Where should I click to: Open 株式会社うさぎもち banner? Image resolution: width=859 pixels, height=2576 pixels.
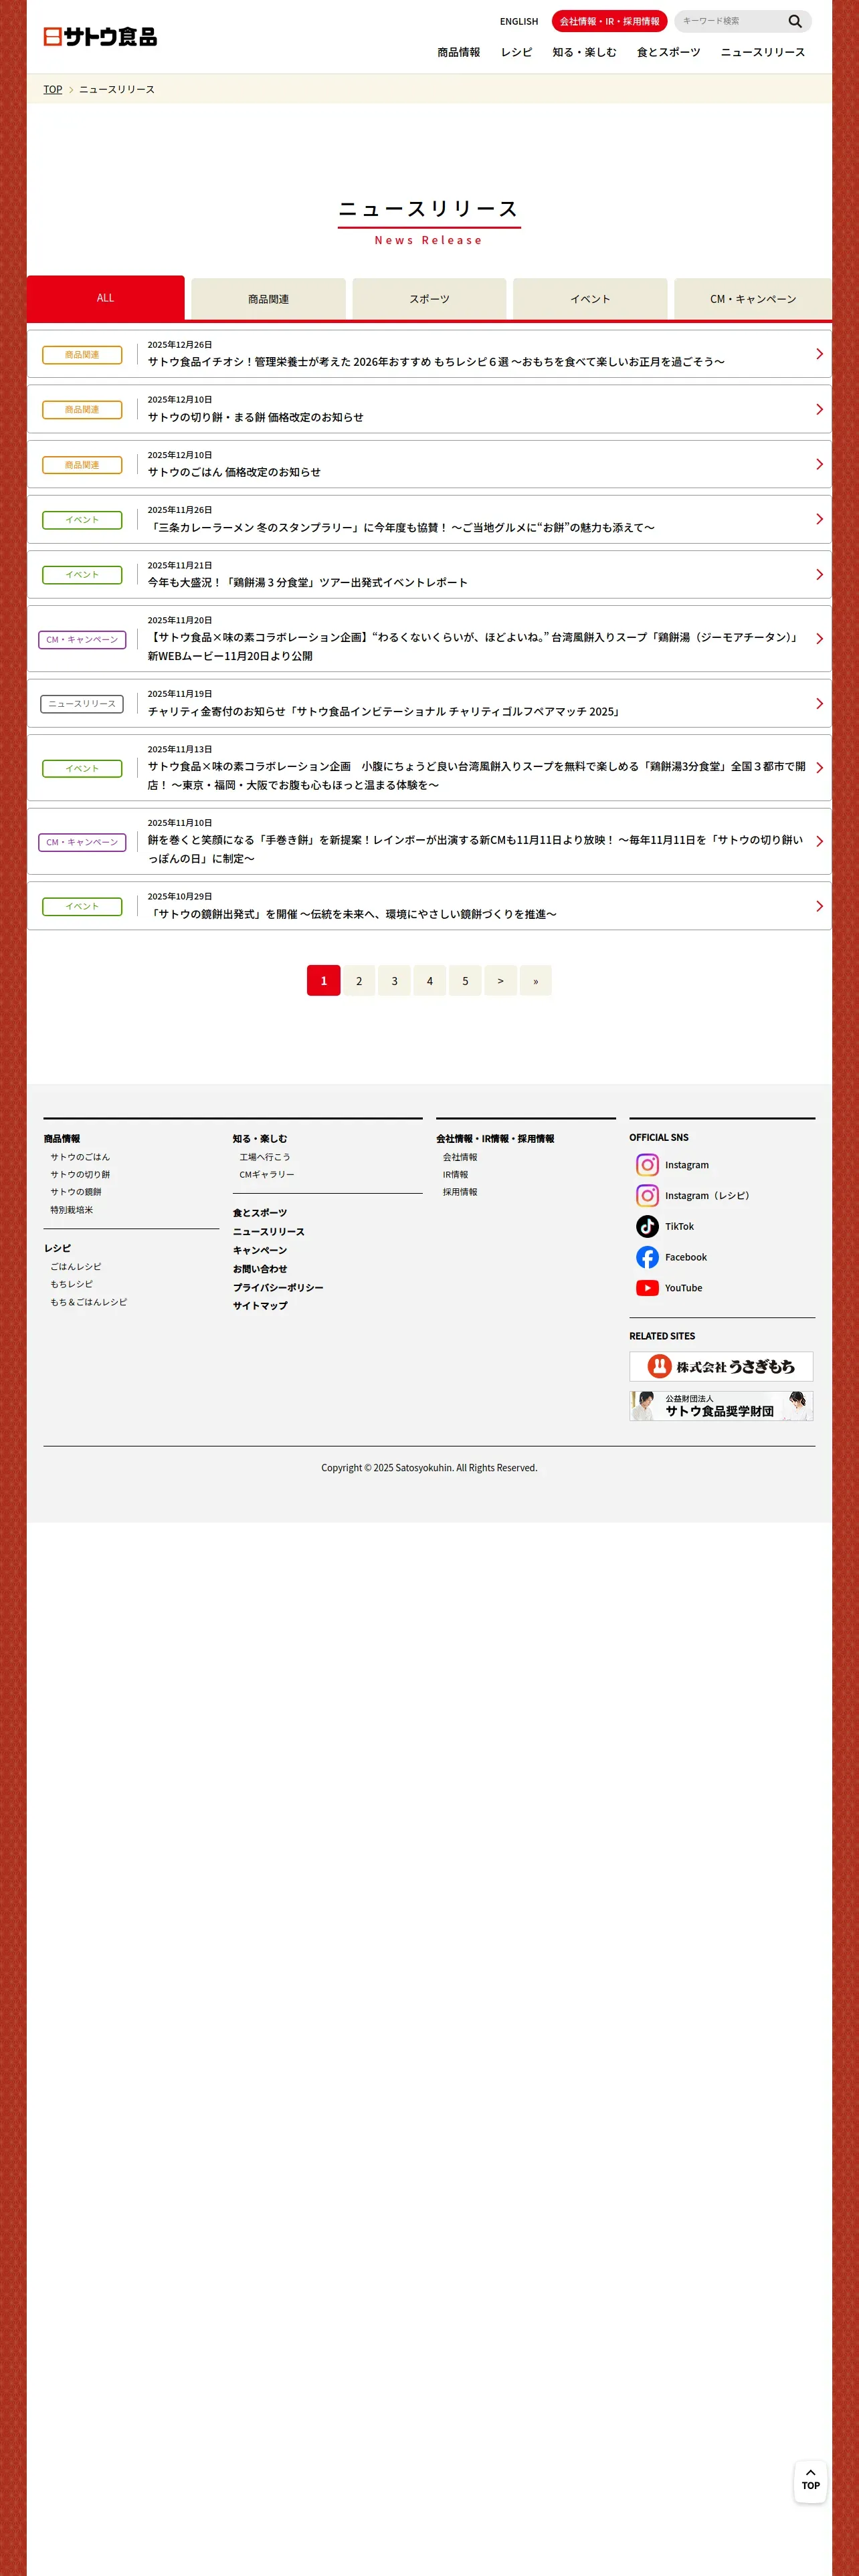(721, 1366)
